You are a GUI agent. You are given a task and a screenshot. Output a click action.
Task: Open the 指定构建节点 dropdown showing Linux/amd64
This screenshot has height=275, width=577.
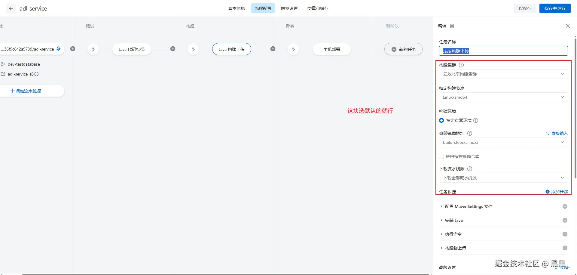[503, 97]
